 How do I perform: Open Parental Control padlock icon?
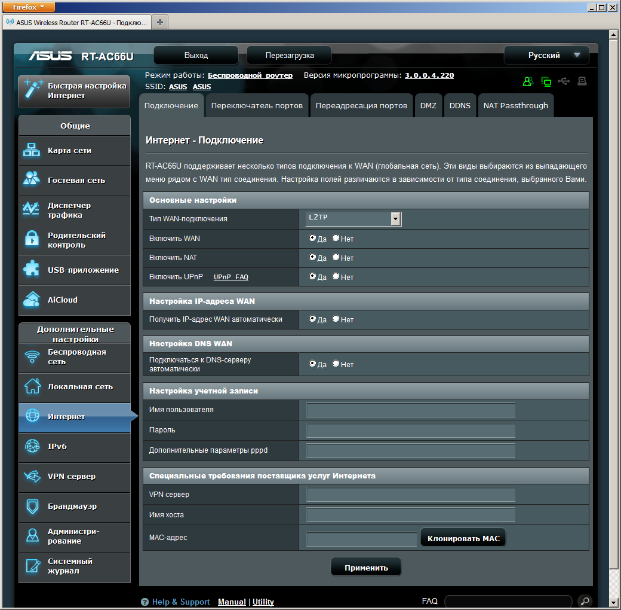(31, 240)
